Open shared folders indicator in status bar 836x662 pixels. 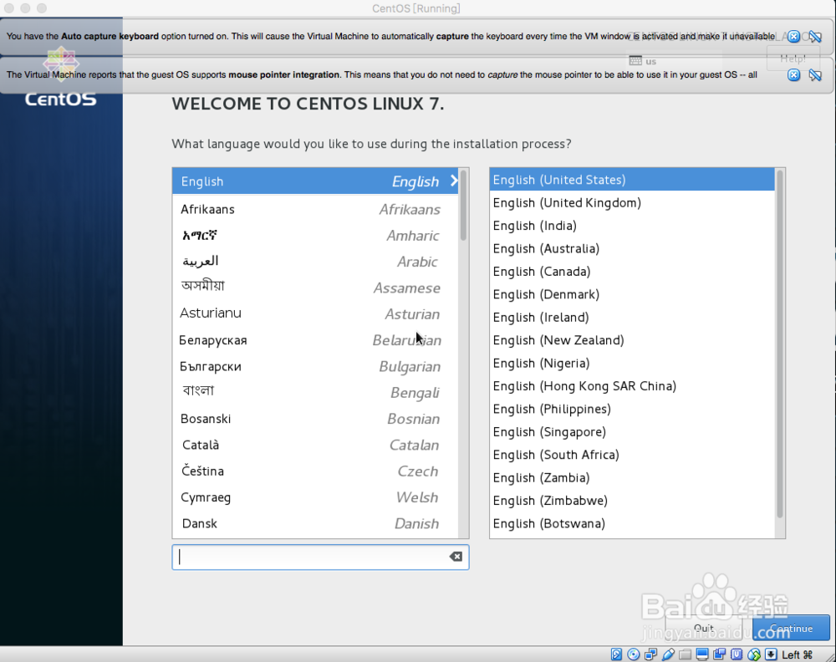(x=686, y=654)
